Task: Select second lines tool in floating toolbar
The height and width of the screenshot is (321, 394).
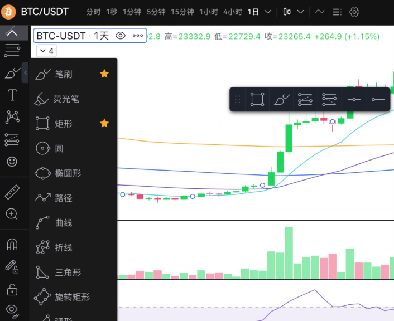Action: (329, 99)
